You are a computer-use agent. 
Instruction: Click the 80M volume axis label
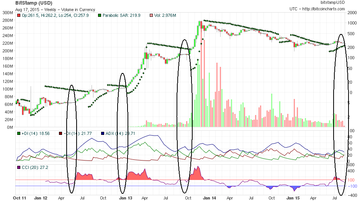tap(9, 97)
